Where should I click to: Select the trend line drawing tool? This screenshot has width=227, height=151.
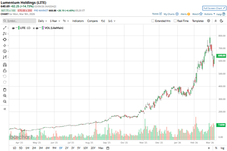(x=5, y=28)
